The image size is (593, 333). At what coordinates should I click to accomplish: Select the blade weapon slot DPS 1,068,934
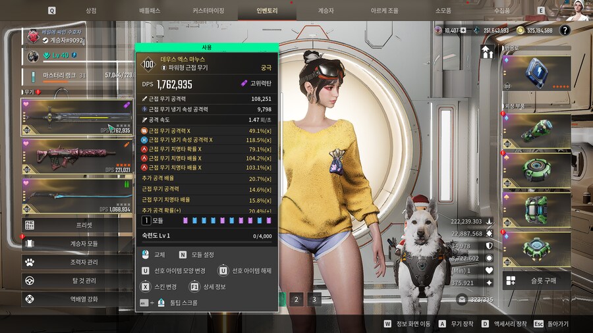pyautogui.click(x=77, y=196)
